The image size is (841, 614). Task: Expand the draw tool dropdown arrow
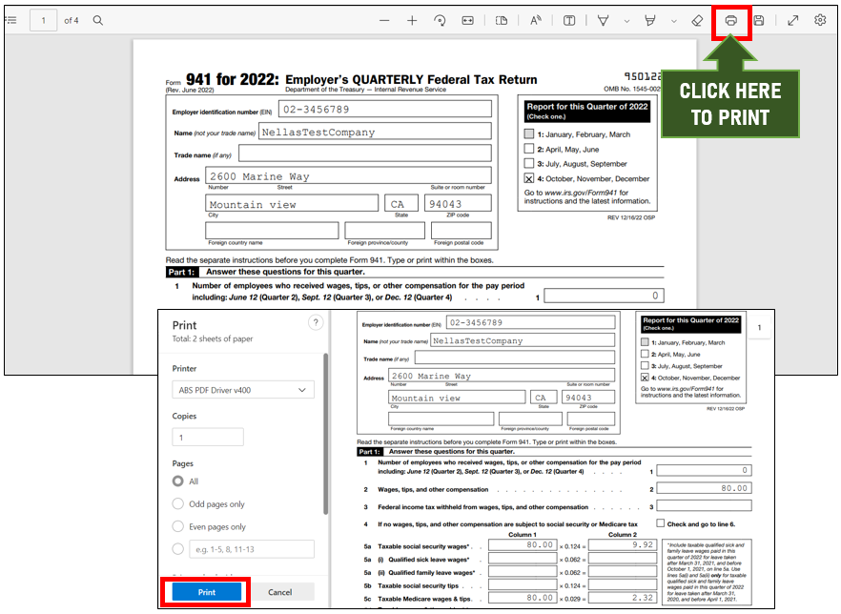pos(626,21)
